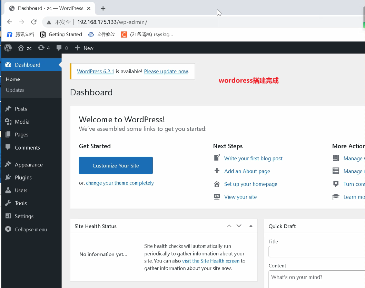Screen dimensions: 365x288
Task: Click the Tools wrench icon
Action: point(8,203)
